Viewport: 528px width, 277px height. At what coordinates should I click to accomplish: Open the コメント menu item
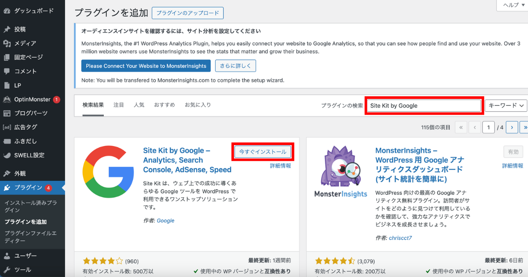click(x=26, y=71)
